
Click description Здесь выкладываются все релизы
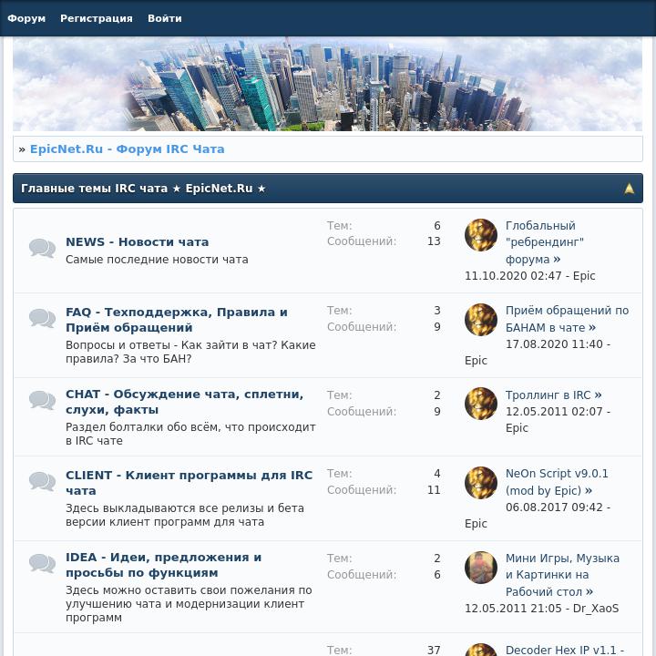(184, 515)
